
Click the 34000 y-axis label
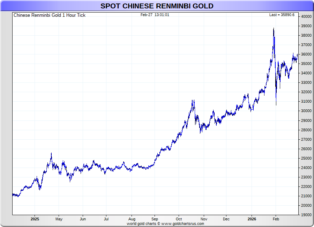click(x=306, y=73)
